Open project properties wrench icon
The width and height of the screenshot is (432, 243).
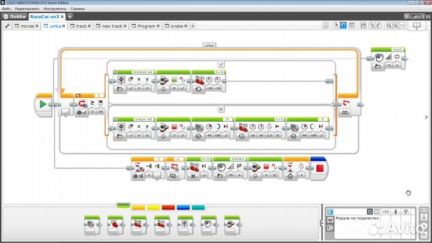click(7, 26)
